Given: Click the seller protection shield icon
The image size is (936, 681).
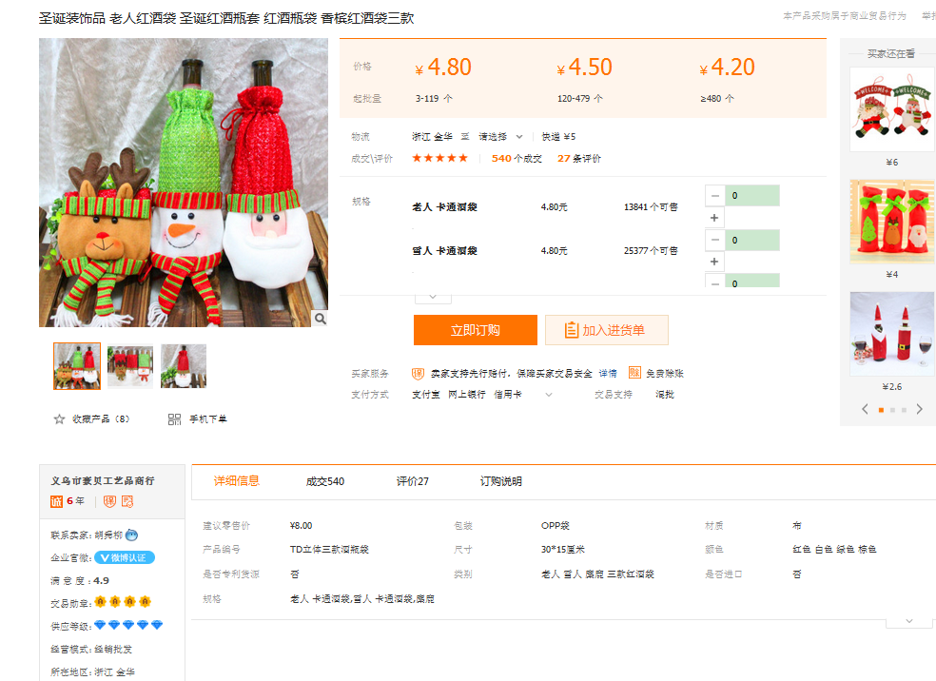Looking at the screenshot, I should 418,373.
